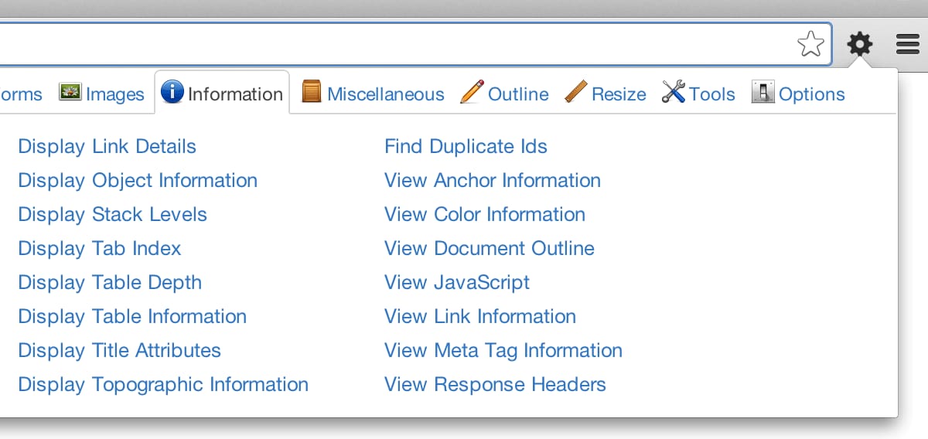This screenshot has height=439, width=928.
Task: Select Display Link Details
Action: click(107, 146)
